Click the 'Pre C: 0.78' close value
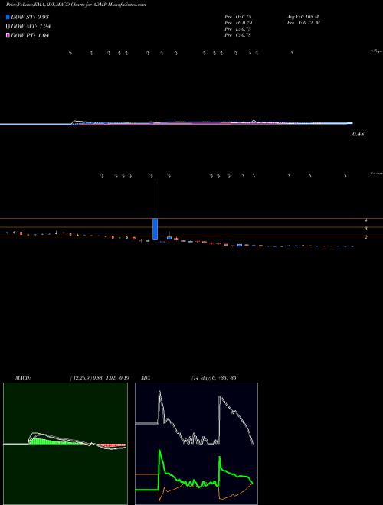383x505 pixels. tap(238, 35)
